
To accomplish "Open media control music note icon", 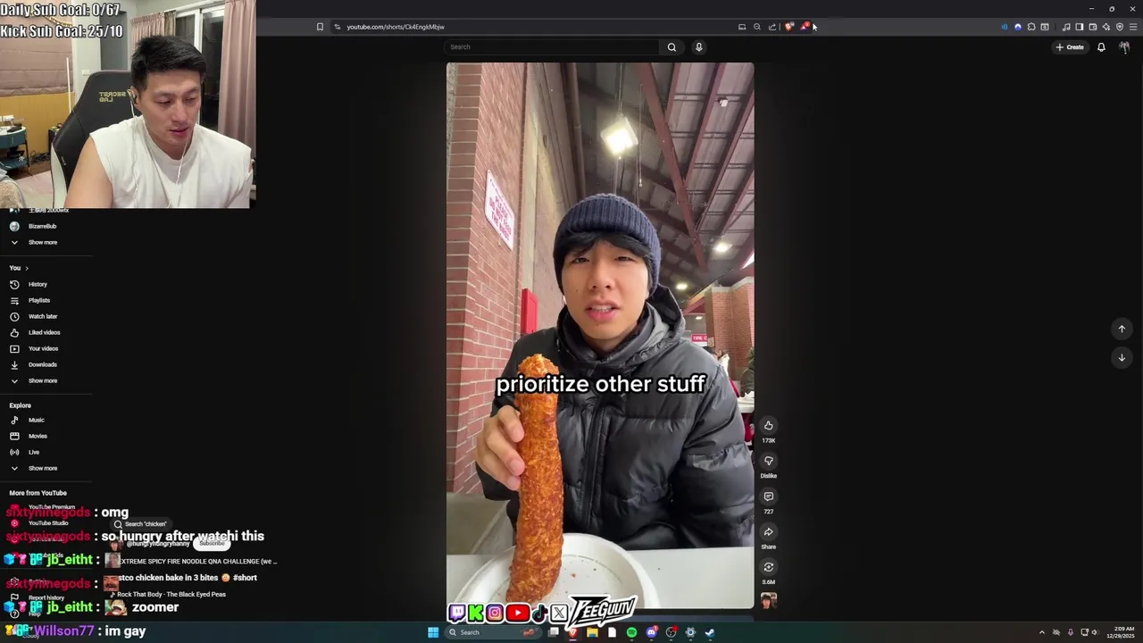I will pos(1065,27).
